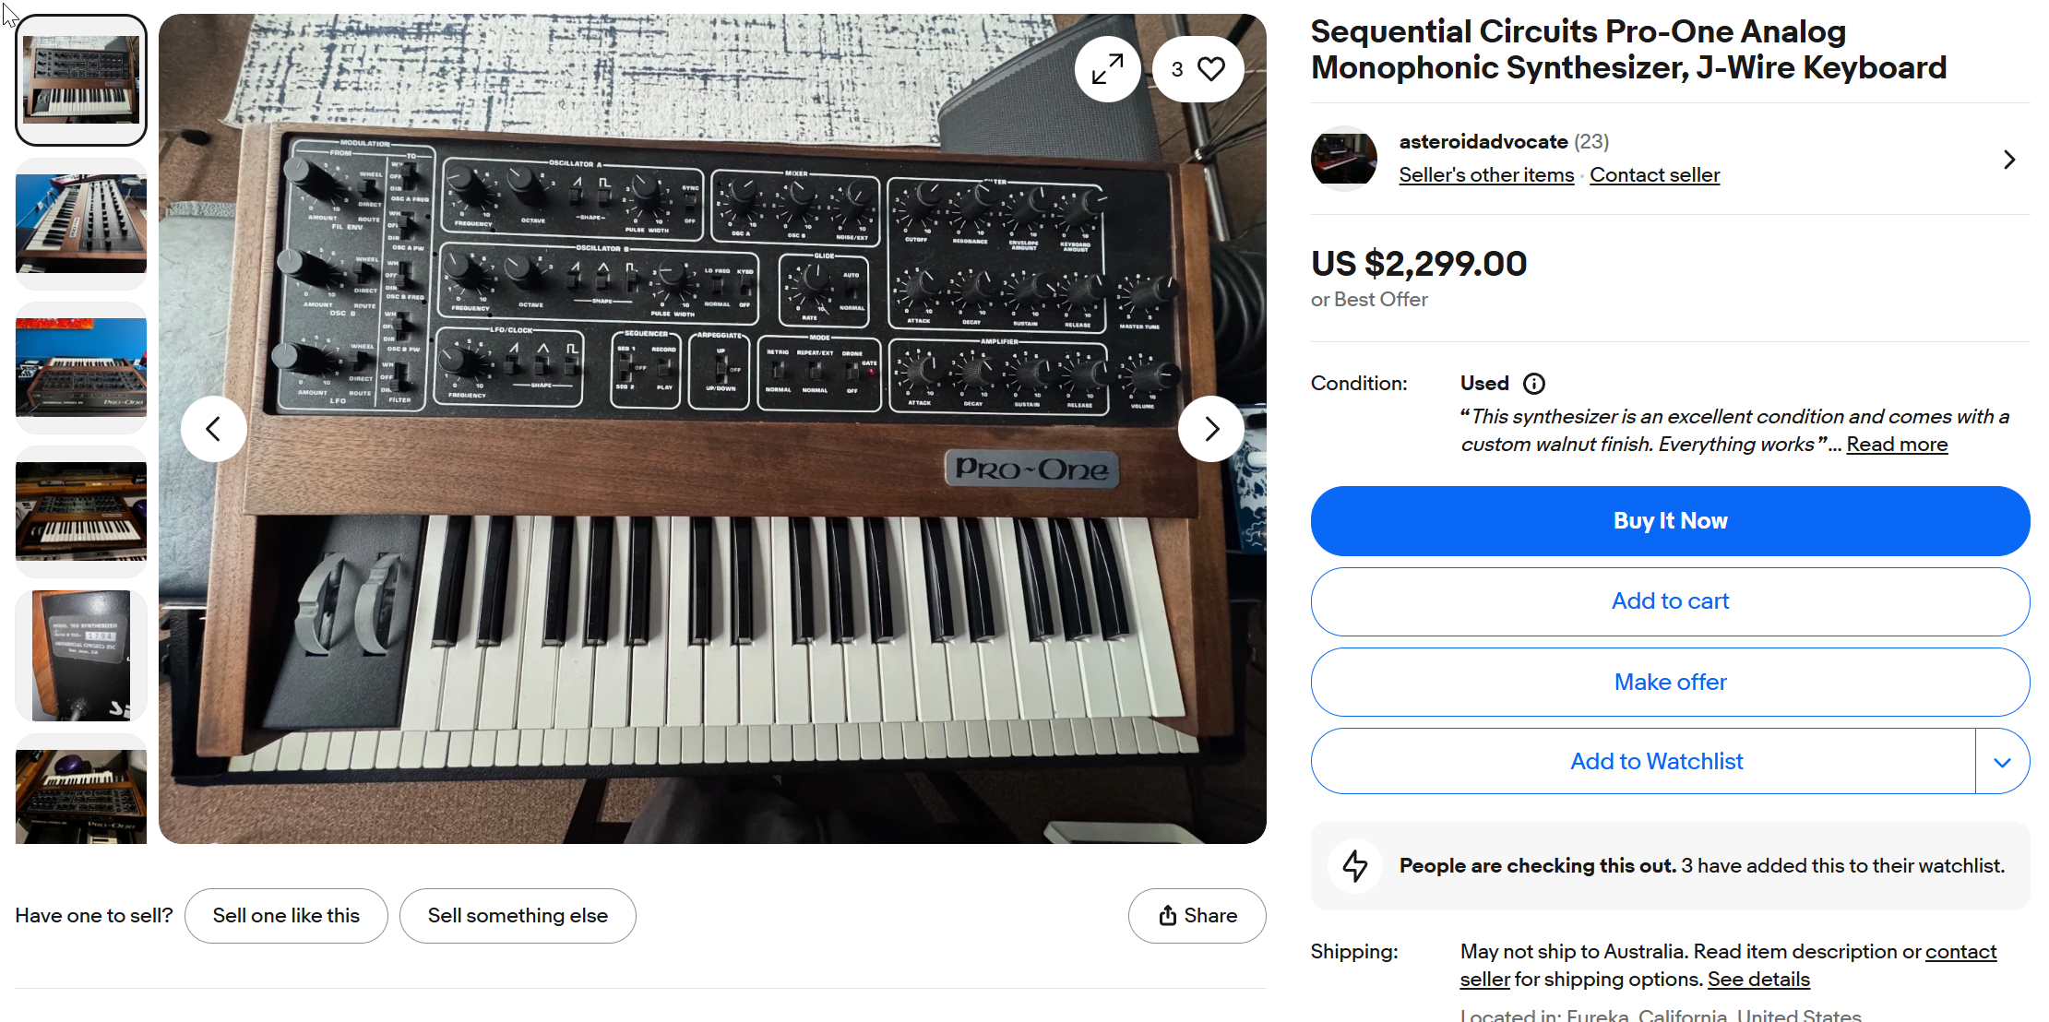The image size is (2049, 1022).
Task: Click the asteroidadvocate seller avatar
Action: pyautogui.click(x=1343, y=159)
